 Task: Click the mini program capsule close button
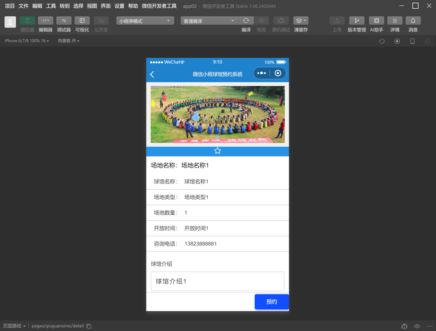click(278, 73)
